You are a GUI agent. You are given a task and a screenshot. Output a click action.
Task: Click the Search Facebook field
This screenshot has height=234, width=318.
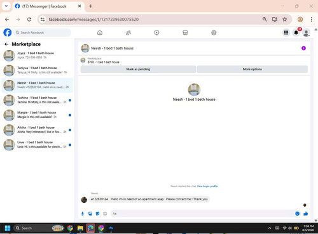tap(43, 32)
